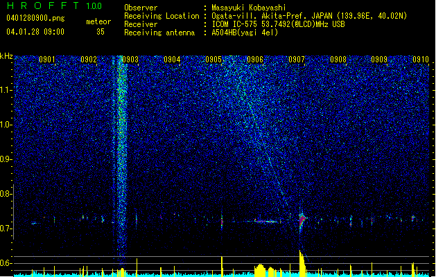Click the ICOM IC-575 receiver text
This screenshot has height=277, width=436.
(x=278, y=24)
